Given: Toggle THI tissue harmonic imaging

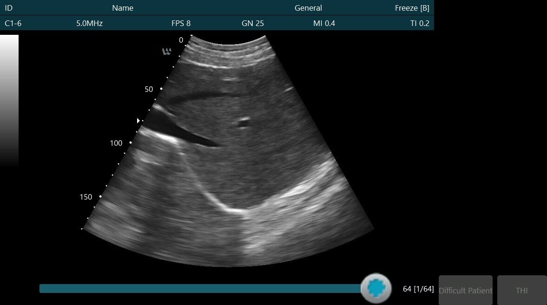Looking at the screenshot, I should coord(521,290).
